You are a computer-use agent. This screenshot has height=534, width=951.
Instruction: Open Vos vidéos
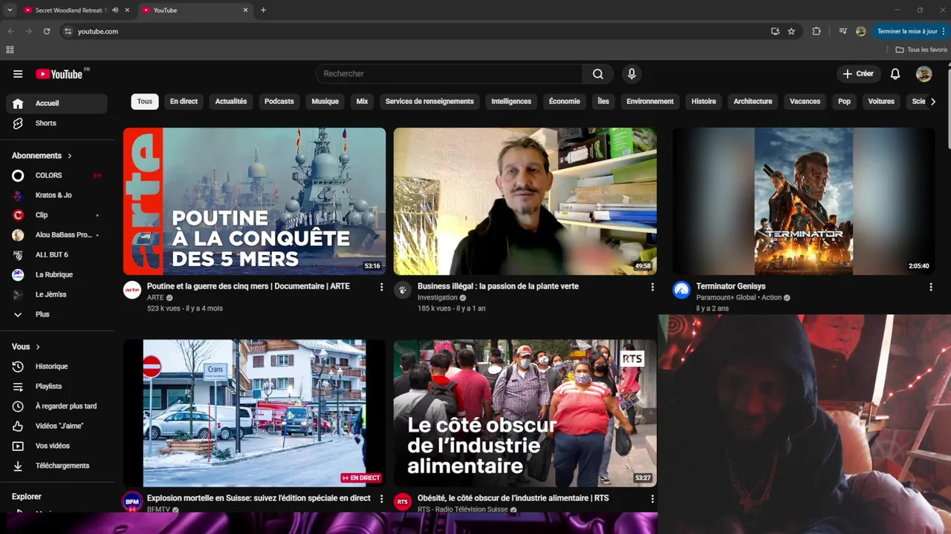[56, 446]
